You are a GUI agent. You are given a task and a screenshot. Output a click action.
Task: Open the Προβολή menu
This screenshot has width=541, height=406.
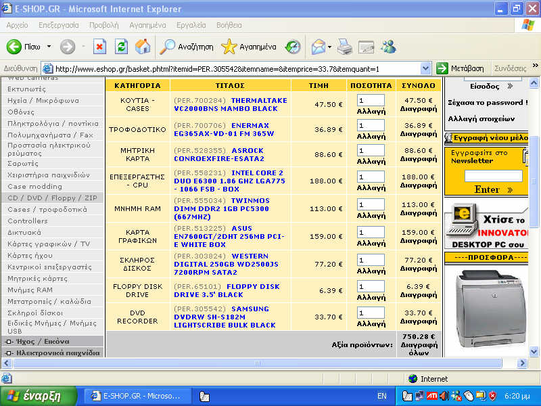104,25
